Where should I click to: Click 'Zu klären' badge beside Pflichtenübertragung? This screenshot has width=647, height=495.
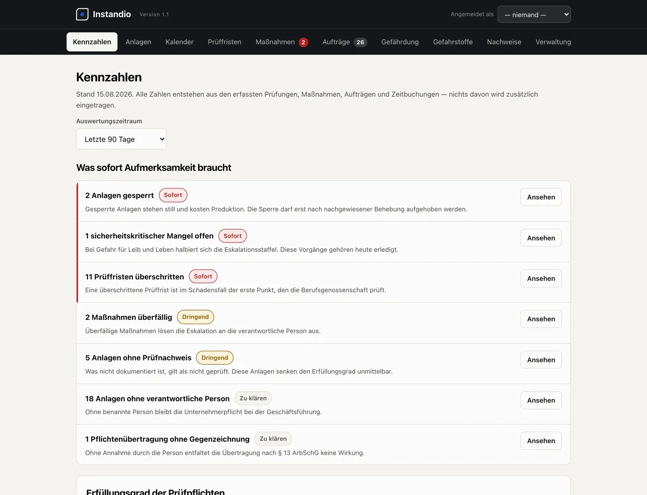click(273, 439)
